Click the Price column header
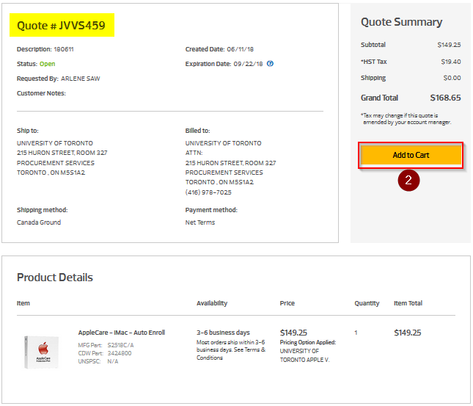This screenshot has width=473, height=406. click(x=287, y=303)
